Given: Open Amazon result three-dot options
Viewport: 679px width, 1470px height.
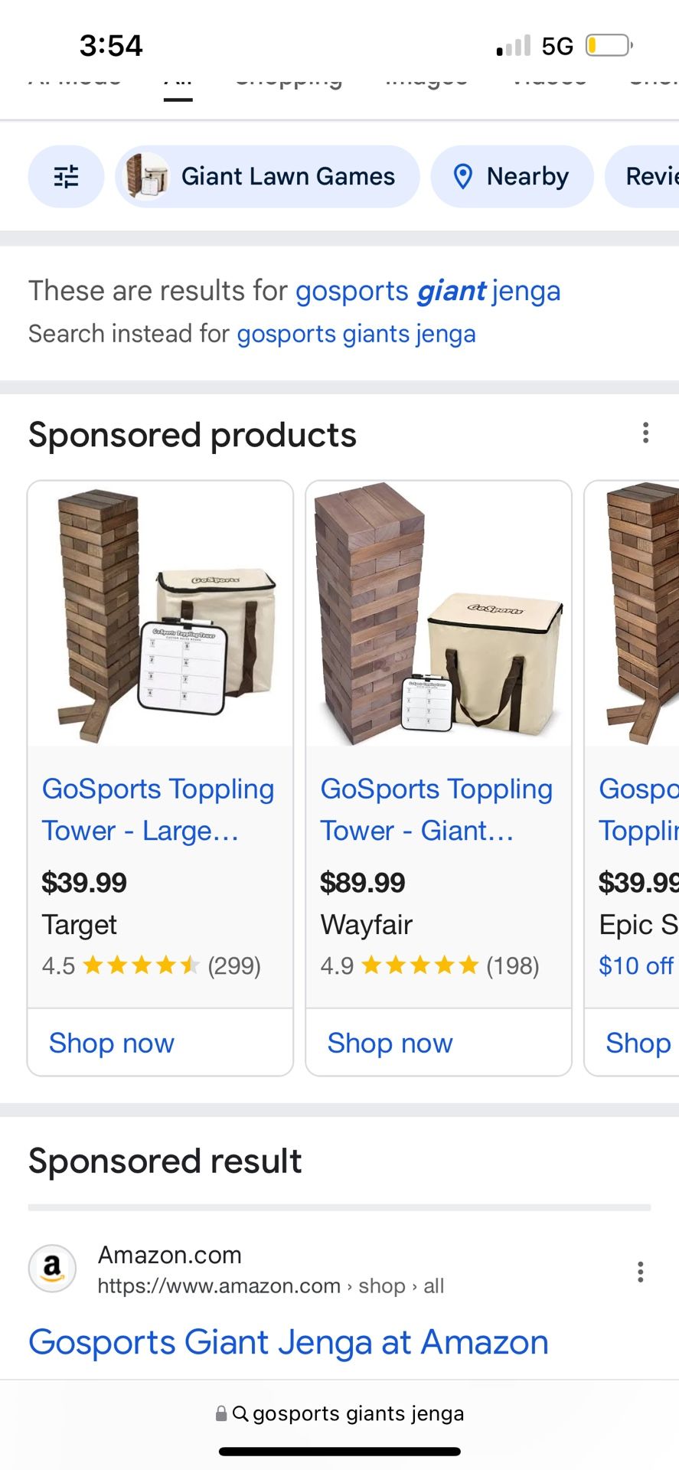Looking at the screenshot, I should (x=640, y=1272).
